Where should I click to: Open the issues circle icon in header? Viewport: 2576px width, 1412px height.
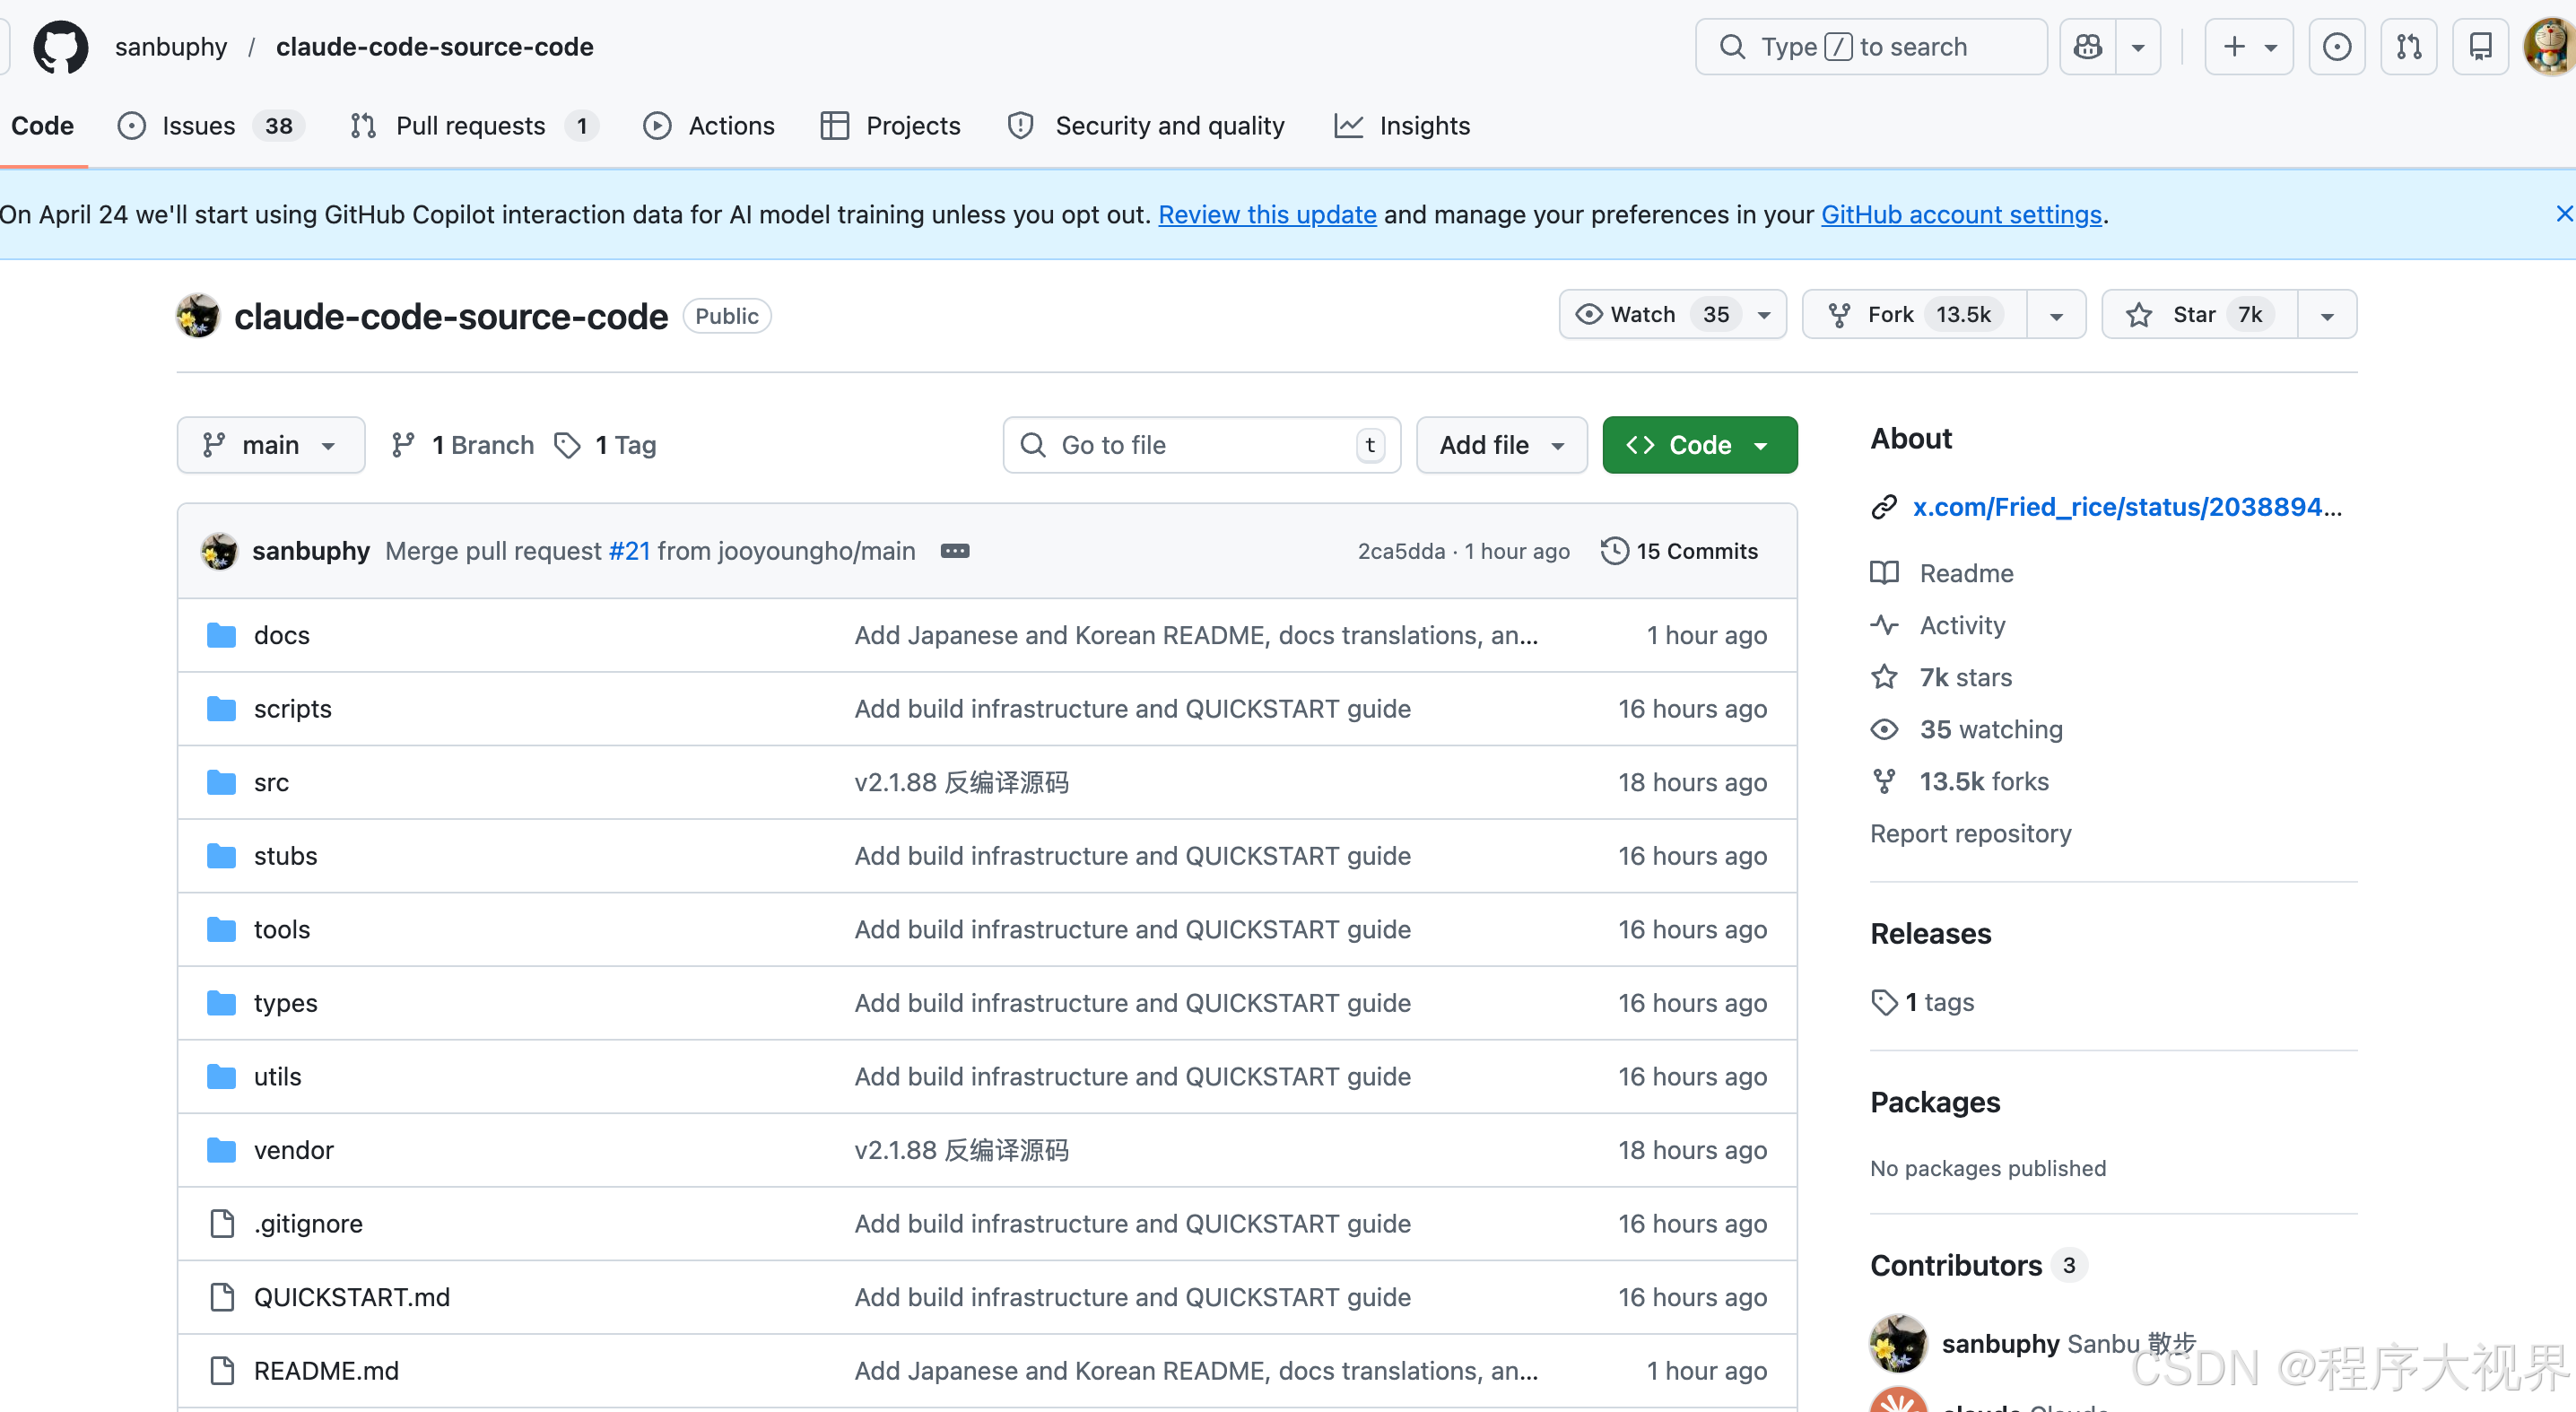pos(2336,47)
